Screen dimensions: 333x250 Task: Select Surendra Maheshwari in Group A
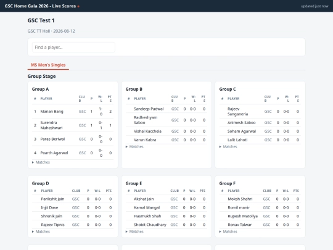pyautogui.click(x=51, y=125)
